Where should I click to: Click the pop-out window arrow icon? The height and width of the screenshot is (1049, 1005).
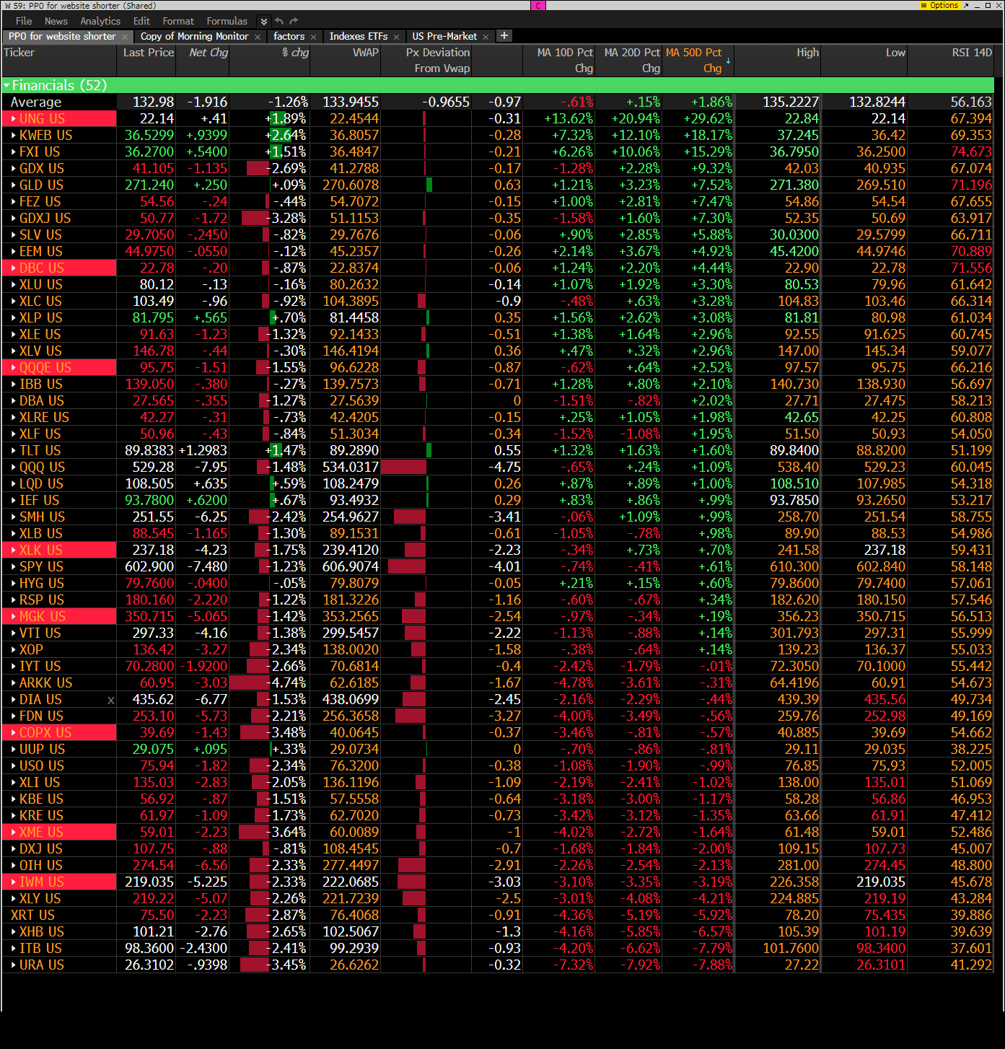(x=966, y=5)
